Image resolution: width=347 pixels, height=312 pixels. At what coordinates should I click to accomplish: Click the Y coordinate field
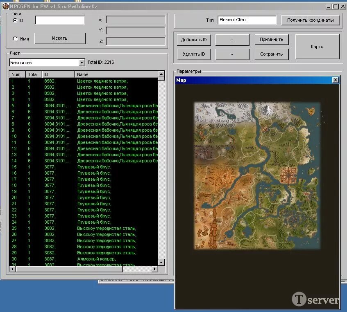(136, 31)
